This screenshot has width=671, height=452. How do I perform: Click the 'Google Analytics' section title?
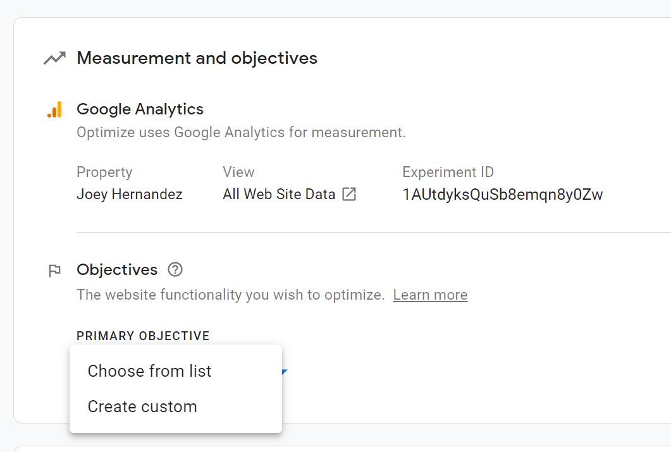(140, 109)
